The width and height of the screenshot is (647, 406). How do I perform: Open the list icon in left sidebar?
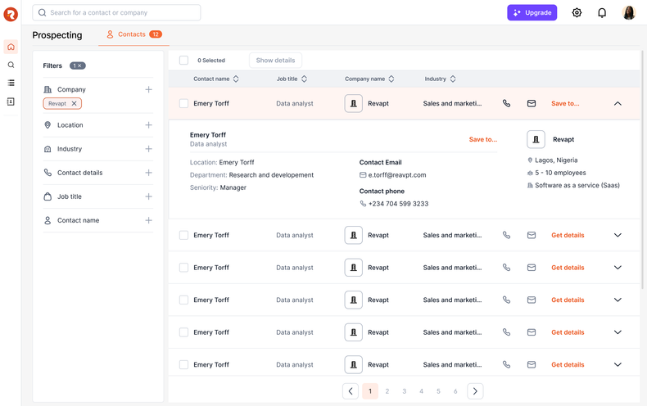click(x=11, y=83)
